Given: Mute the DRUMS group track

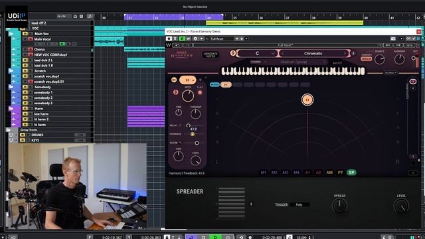Looking at the screenshot, I should point(23,135).
